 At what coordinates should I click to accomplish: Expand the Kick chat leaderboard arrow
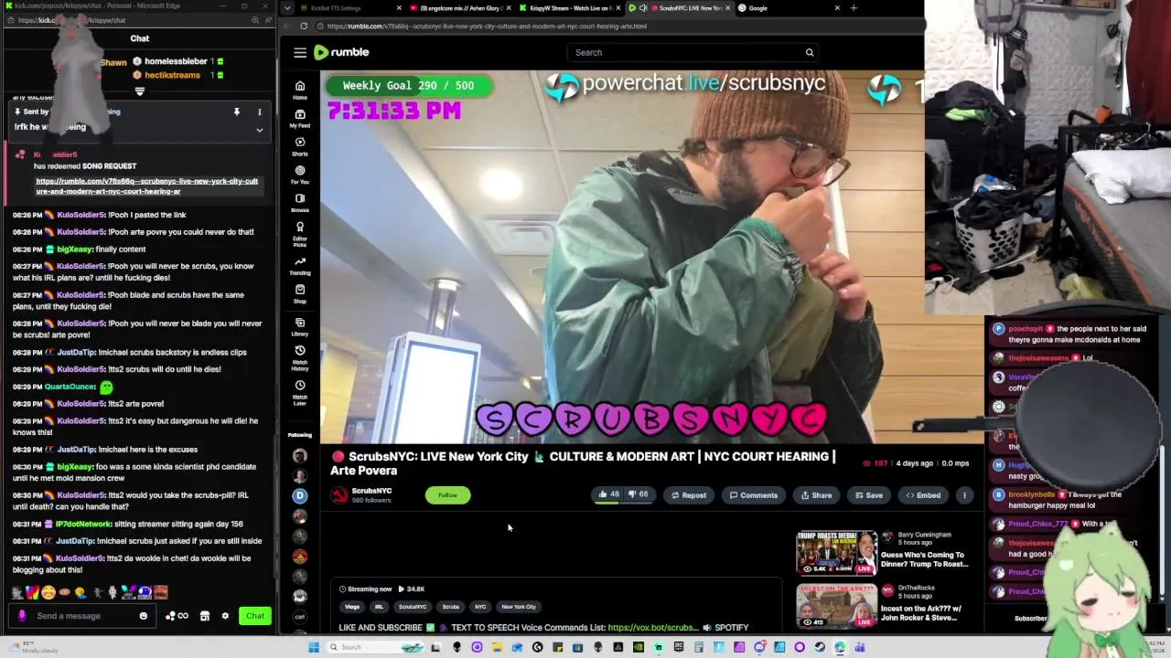pyautogui.click(x=140, y=91)
